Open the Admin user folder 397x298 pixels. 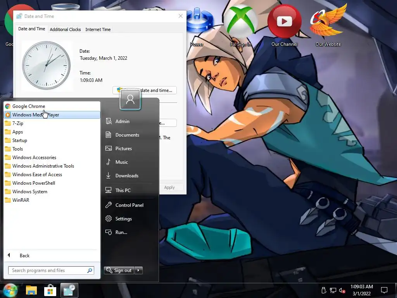[129, 121]
